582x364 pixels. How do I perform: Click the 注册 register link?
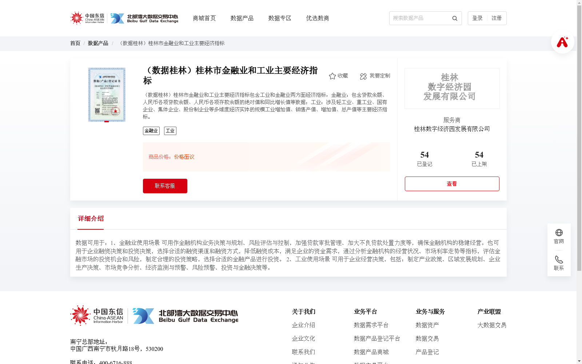(x=497, y=18)
